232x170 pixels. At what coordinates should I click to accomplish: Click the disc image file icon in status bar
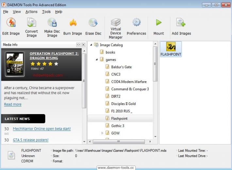(x=11, y=155)
